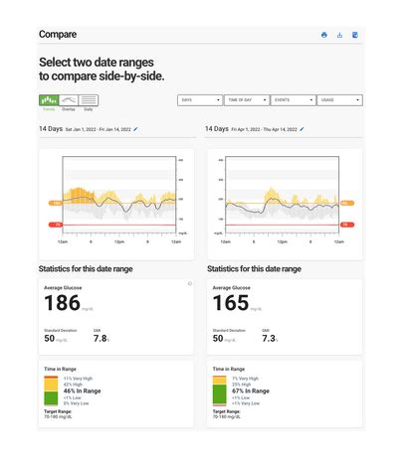This screenshot has width=412, height=465.
Task: Edit the Apr 1 – Apr 14 date range
Action: click(x=302, y=129)
